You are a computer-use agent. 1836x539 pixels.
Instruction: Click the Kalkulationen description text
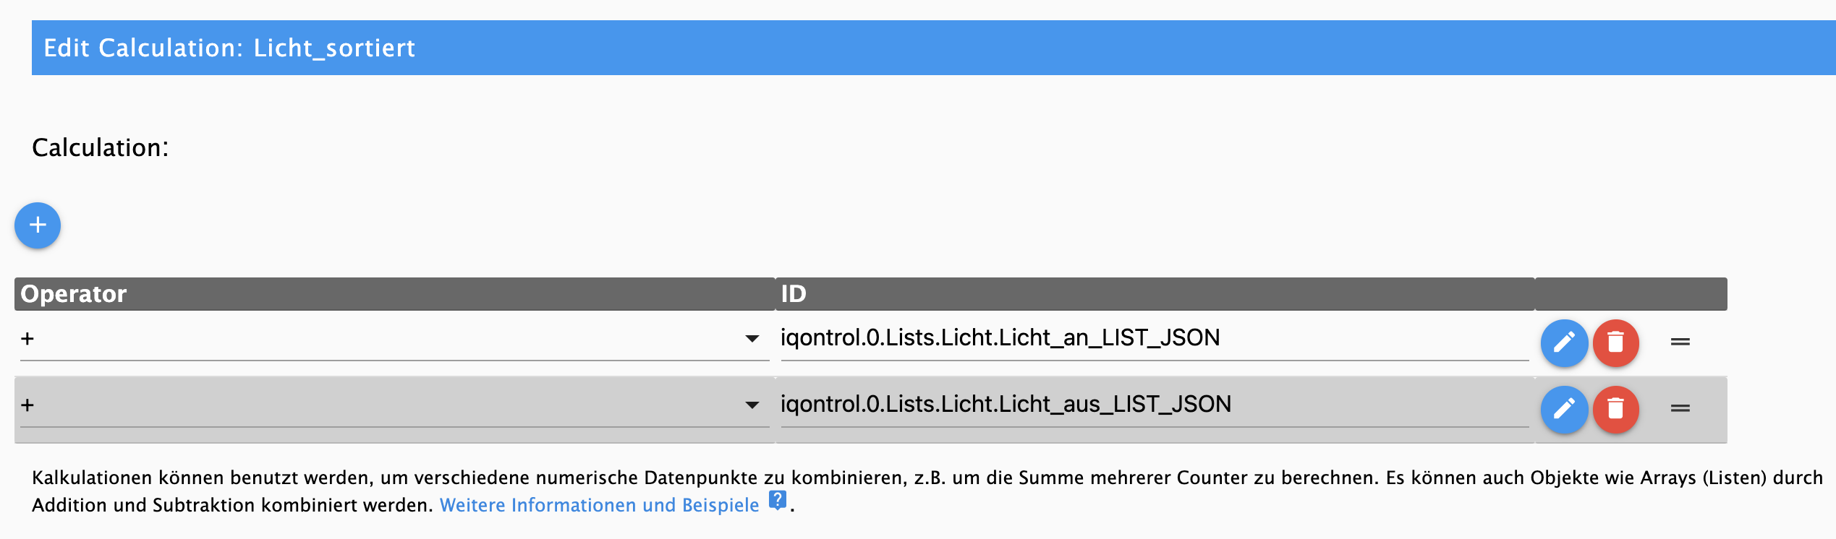tap(926, 491)
